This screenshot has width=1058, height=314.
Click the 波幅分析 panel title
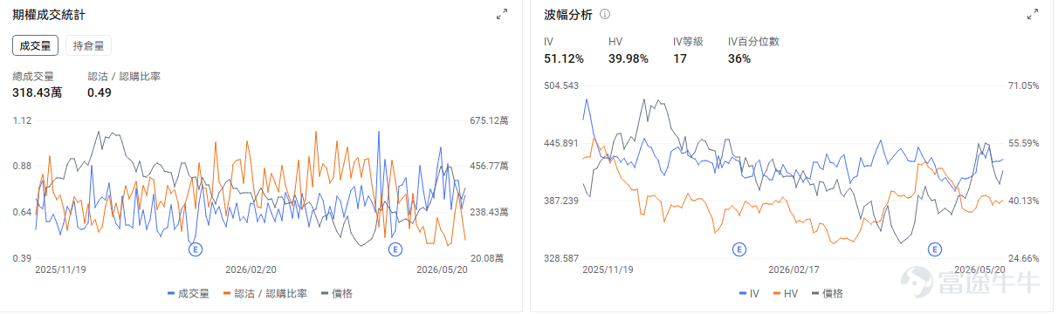(x=567, y=15)
